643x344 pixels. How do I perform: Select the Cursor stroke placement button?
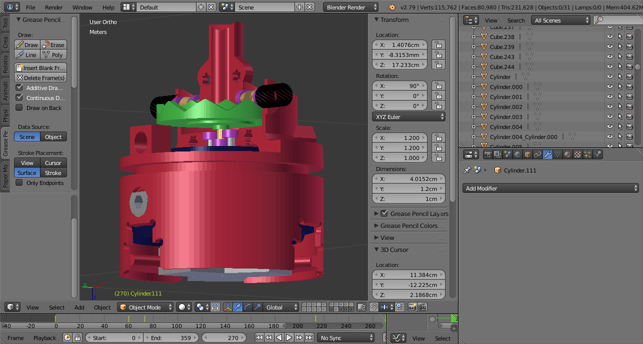coord(53,162)
